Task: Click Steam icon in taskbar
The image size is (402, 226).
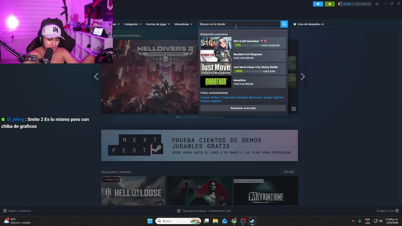Action: point(252,221)
